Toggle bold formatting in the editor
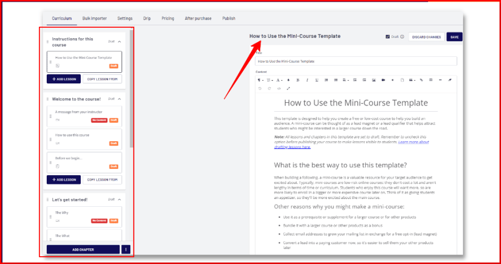This screenshot has width=501, height=264. pos(298,80)
